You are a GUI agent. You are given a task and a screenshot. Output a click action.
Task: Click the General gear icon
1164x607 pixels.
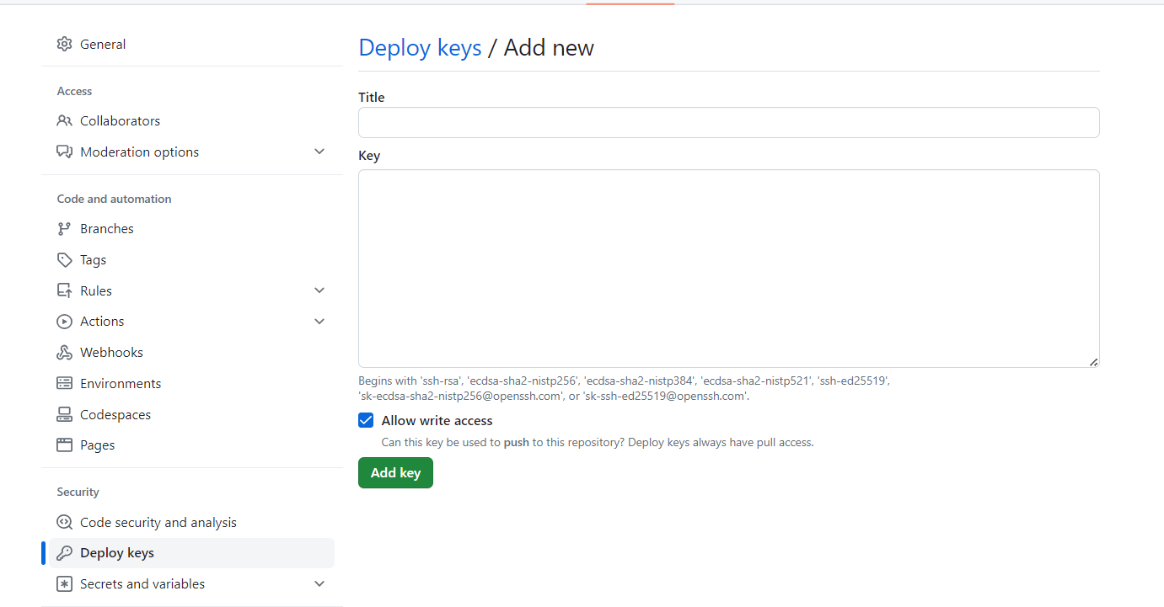coord(64,44)
